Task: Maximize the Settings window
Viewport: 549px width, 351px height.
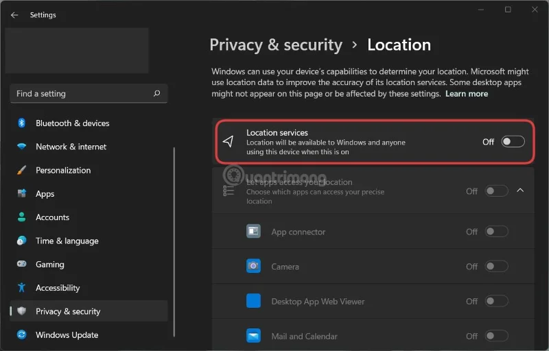Action: [508, 10]
